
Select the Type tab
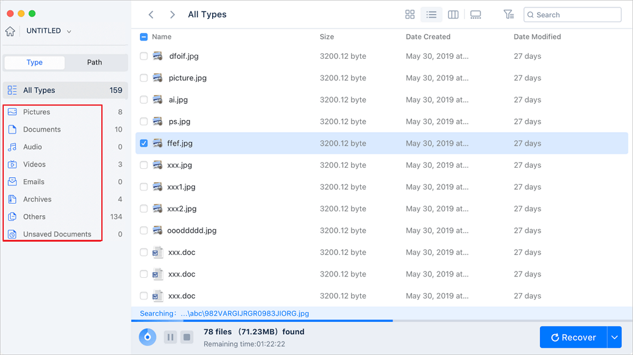click(35, 62)
